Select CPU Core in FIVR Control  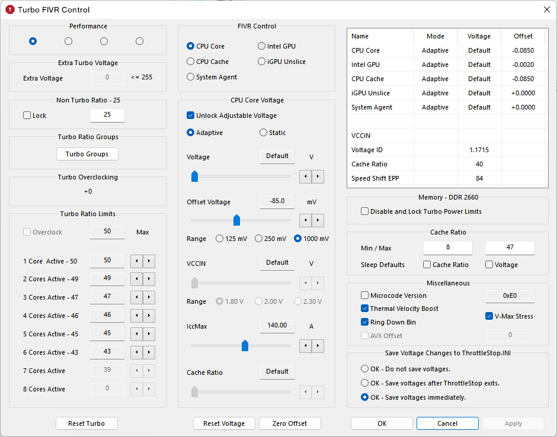pos(206,46)
